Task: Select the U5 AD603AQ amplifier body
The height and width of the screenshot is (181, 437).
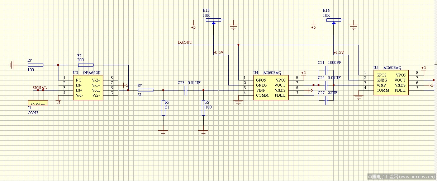Action: [391, 83]
